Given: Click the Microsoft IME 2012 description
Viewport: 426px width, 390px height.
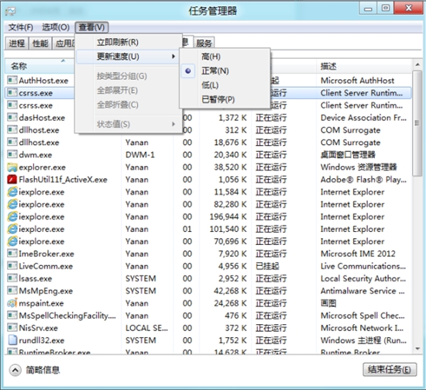Looking at the screenshot, I should click(358, 254).
